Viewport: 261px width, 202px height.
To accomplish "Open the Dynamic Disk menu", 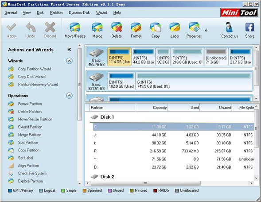I will point(79,13).
